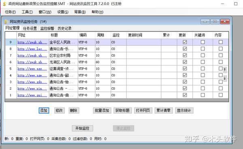Open the 工具(T) menu
Viewport: 243px width, 149px height.
tap(27, 12)
